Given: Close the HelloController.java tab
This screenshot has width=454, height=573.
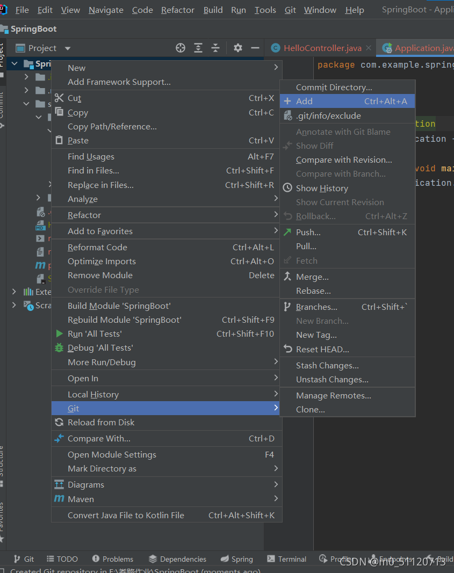Looking at the screenshot, I should click(369, 48).
